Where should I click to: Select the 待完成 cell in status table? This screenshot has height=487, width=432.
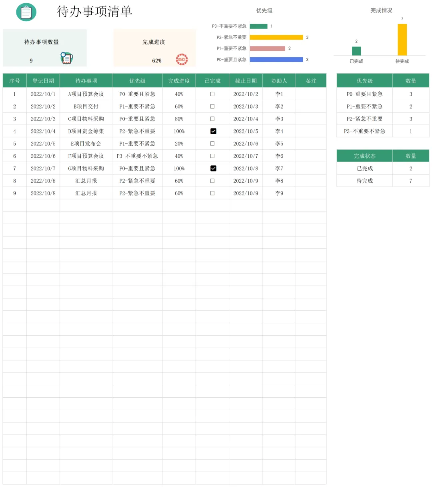[x=365, y=181]
